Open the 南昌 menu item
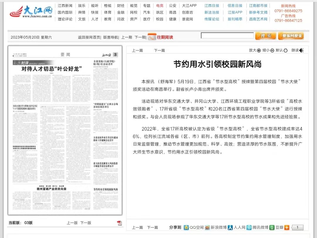This screenshot has width=317, height=238. [x=173, y=12]
